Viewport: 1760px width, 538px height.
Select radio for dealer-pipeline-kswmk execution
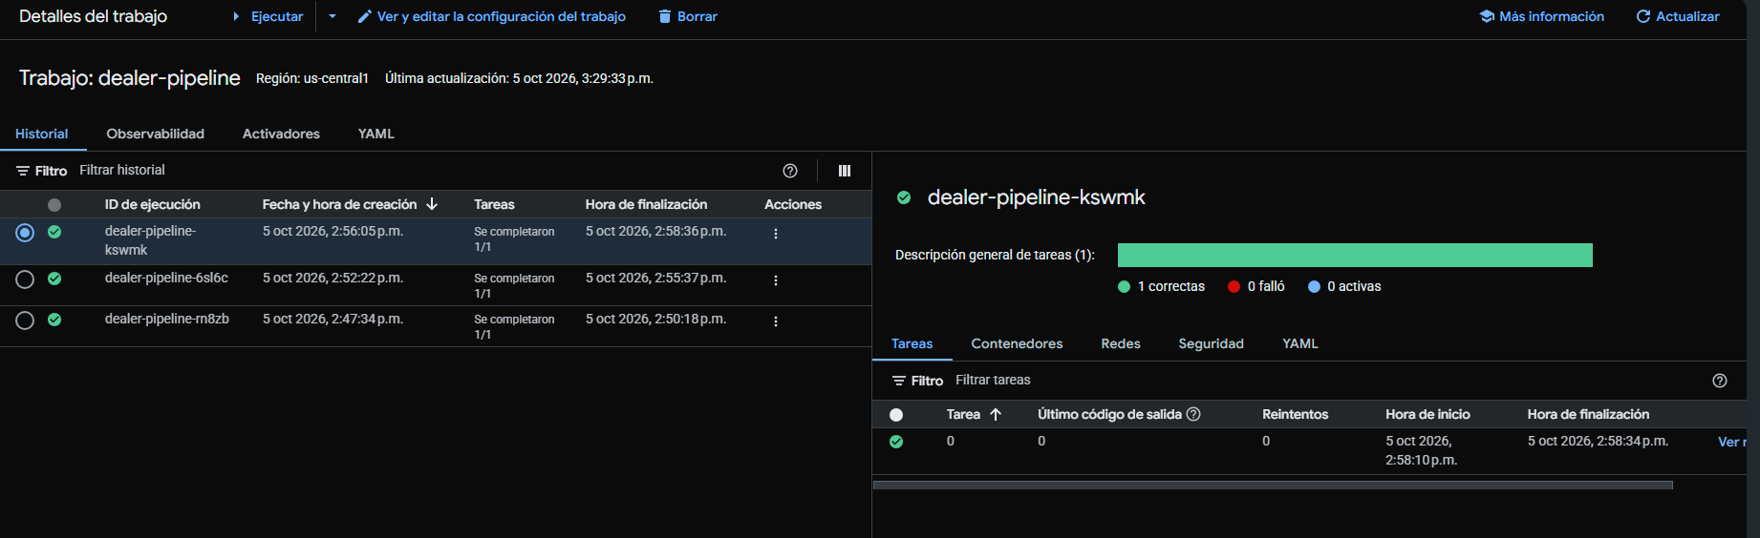[25, 233]
